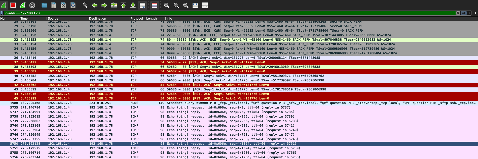This screenshot has height=159, width=478.
Task: Select ICMP packet 5751 reply
Action: pyautogui.click(x=239, y=148)
